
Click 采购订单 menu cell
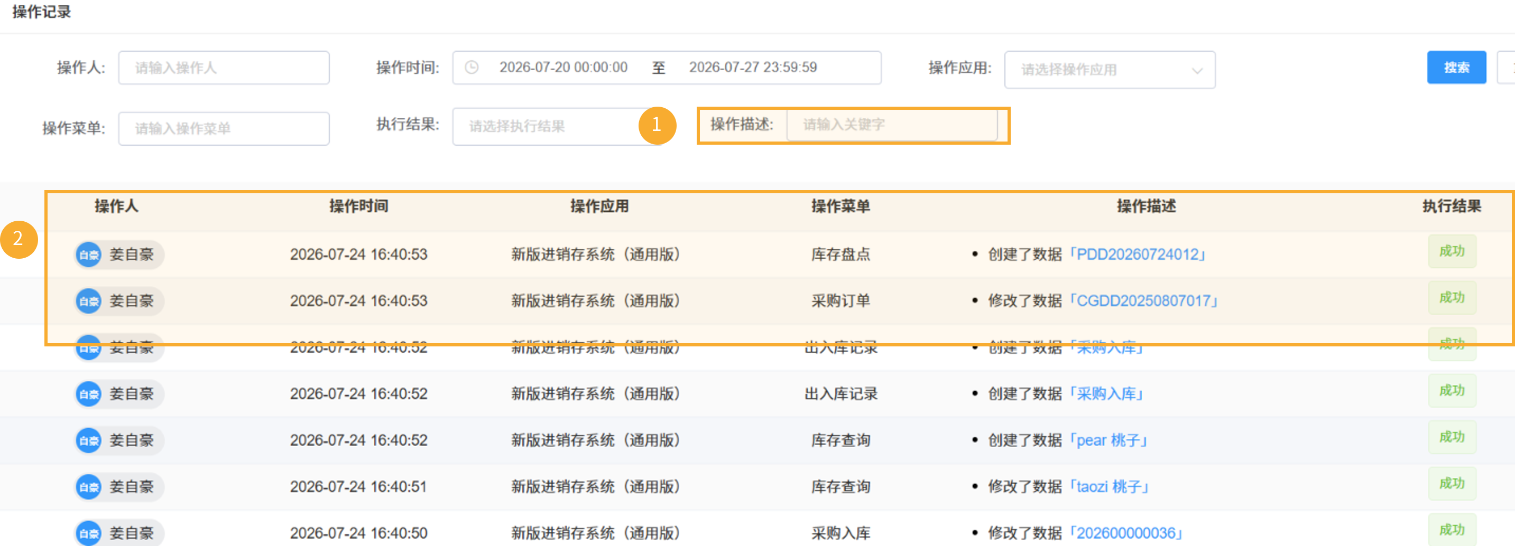pyautogui.click(x=840, y=301)
